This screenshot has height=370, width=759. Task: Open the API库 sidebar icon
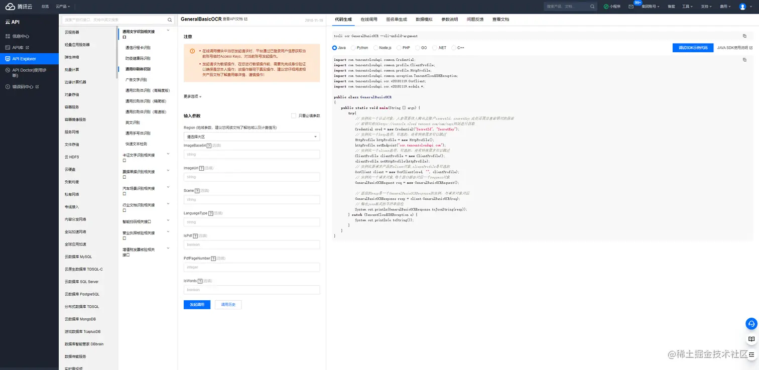8,48
